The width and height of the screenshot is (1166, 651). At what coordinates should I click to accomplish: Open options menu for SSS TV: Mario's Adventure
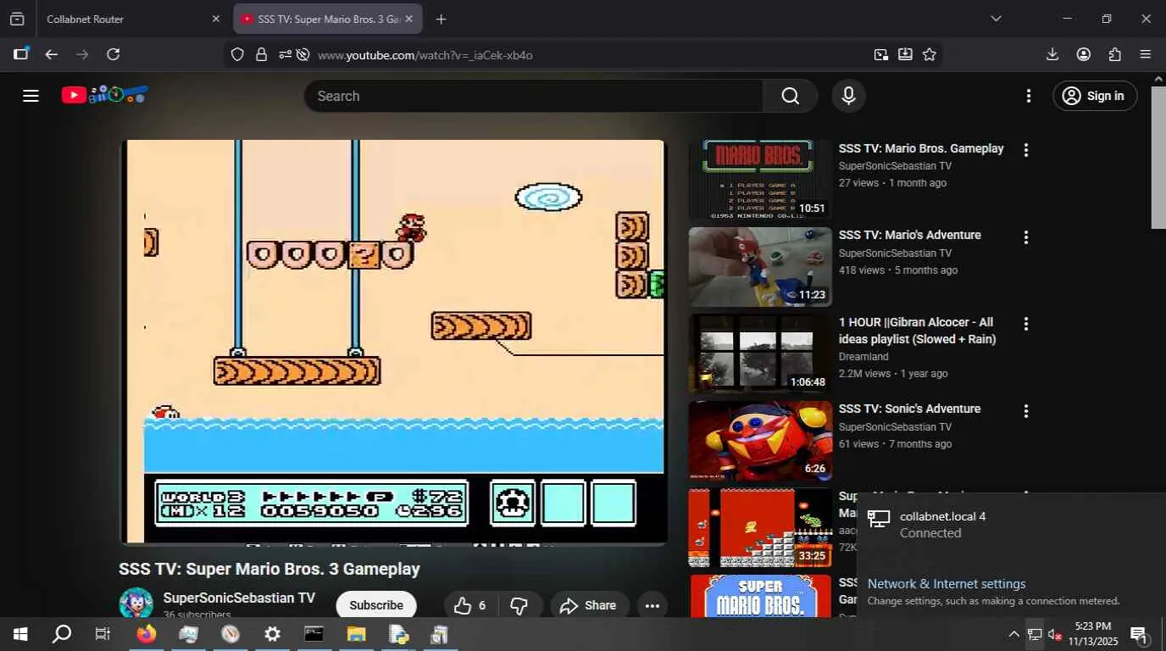point(1026,237)
